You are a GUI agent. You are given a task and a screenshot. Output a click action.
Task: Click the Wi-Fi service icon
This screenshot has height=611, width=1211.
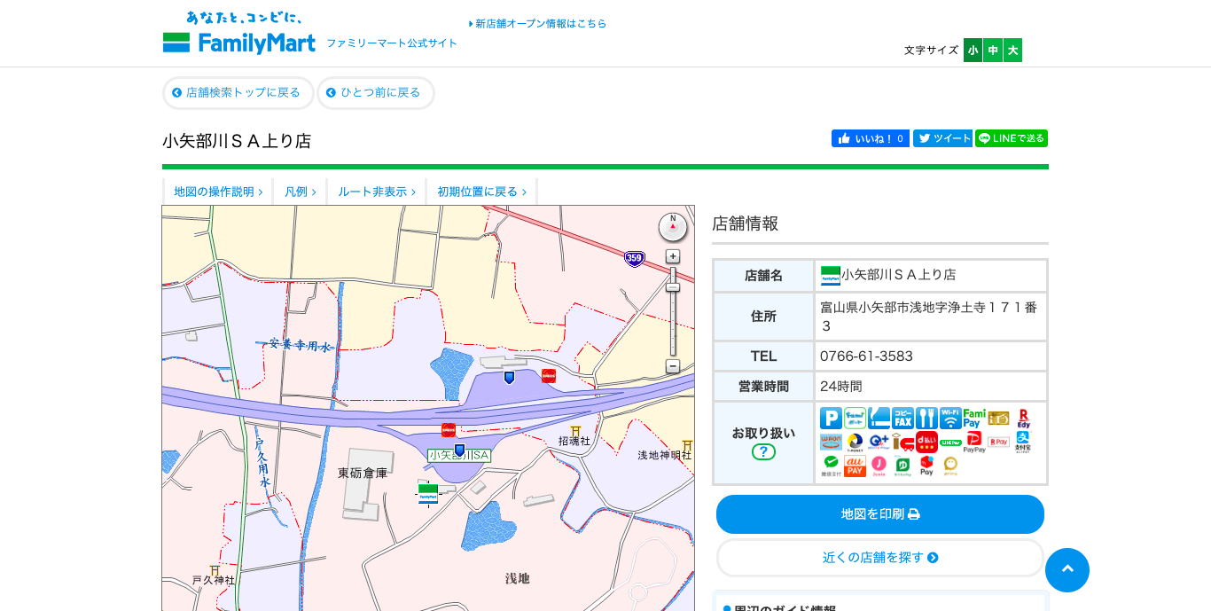(x=950, y=419)
